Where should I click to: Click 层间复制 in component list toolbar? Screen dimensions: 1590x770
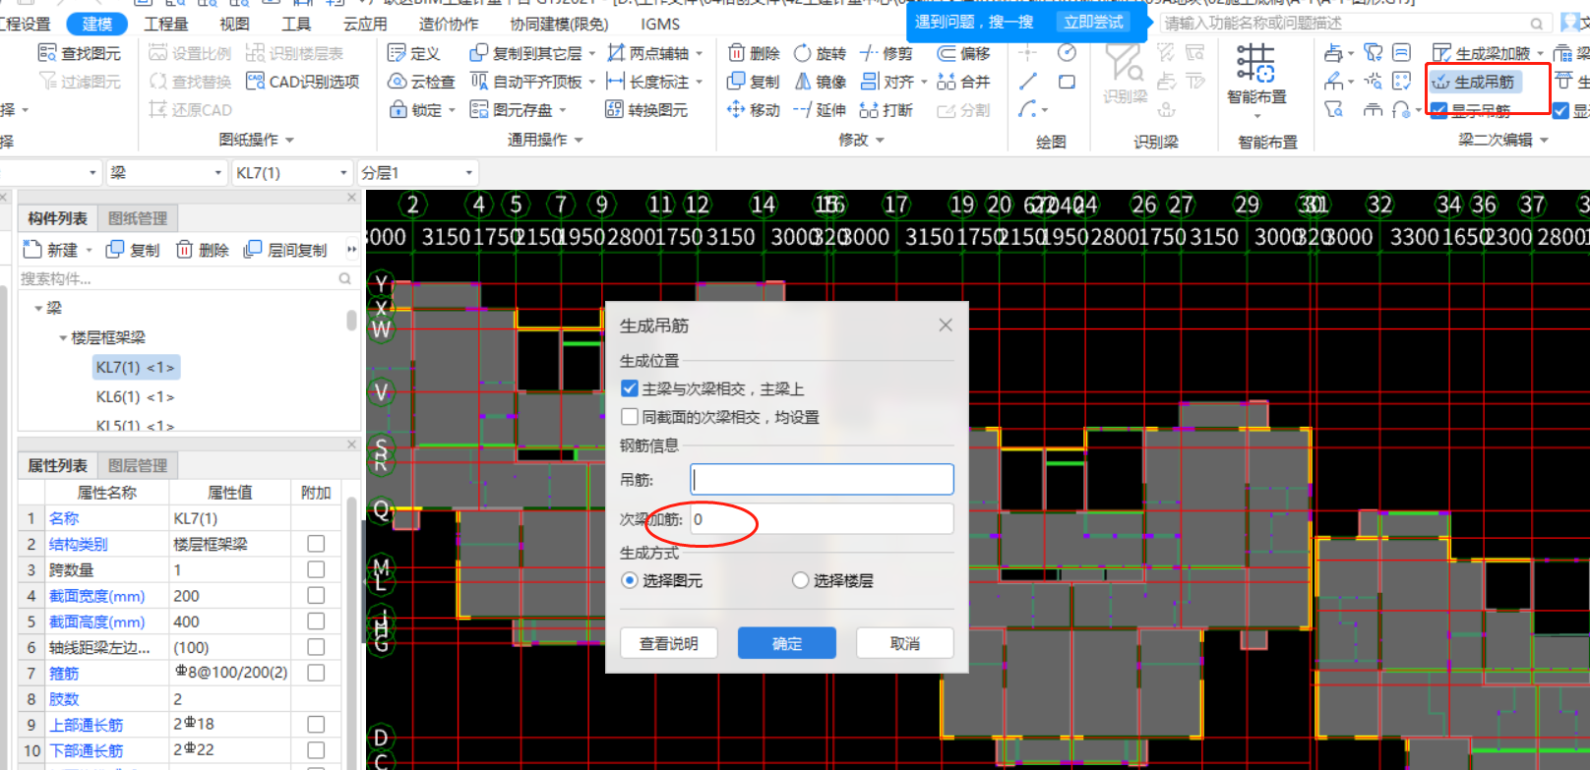(285, 250)
